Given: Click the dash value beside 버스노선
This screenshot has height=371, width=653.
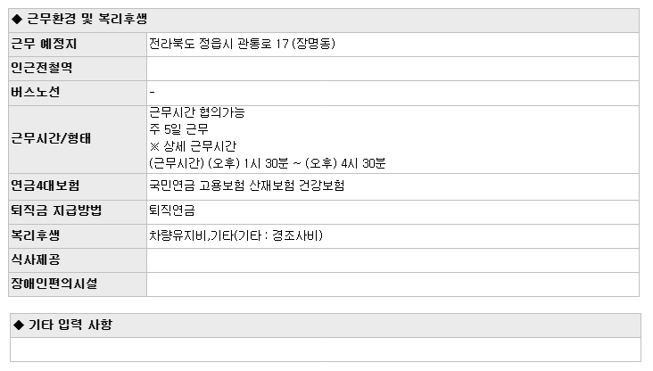Looking at the screenshot, I should [x=152, y=92].
